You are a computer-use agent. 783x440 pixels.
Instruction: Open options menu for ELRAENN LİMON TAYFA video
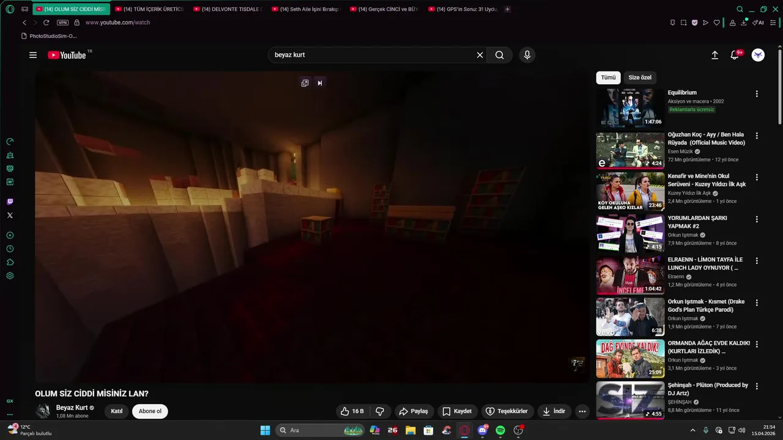click(x=757, y=261)
